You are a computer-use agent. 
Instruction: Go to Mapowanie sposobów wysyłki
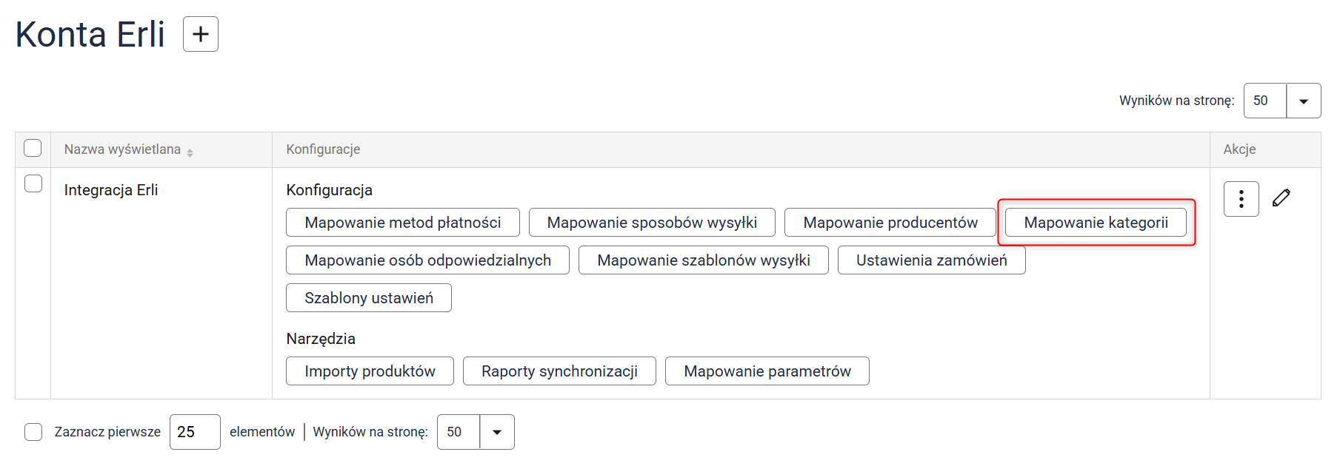tap(652, 223)
